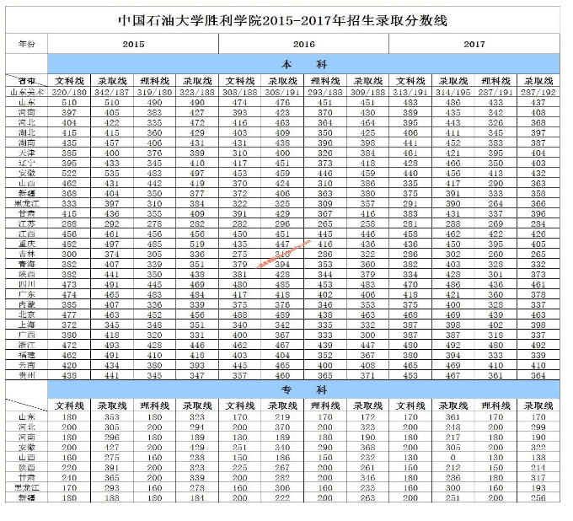Viewport: 573px width, 521px height.
Task: Select 370 in the 河北 专科 row
Action: (282, 427)
